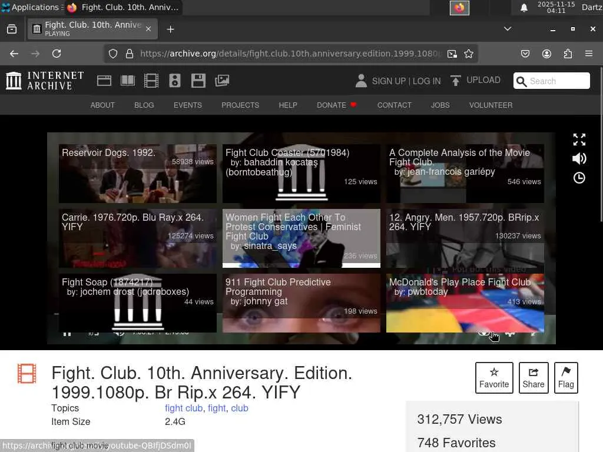The image size is (603, 452).
Task: Flag this item
Action: tap(566, 378)
